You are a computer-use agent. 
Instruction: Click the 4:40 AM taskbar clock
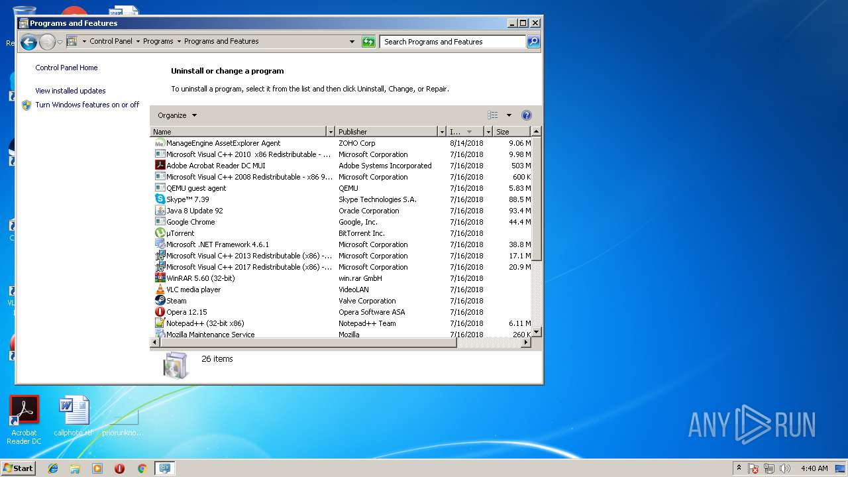point(814,468)
